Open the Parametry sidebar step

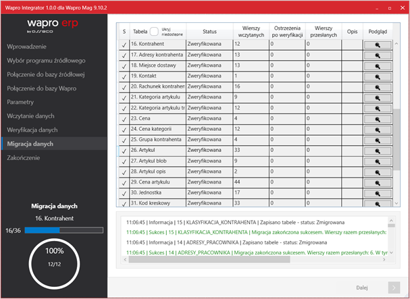click(22, 103)
